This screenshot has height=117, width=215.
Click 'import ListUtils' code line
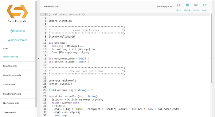[x=60, y=21]
